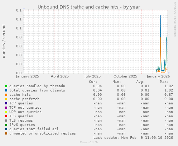Image resolution: width=178 pixels, height=146 pixels.
Task: Click the 'July 2025' axis label
Action: tap(92, 76)
